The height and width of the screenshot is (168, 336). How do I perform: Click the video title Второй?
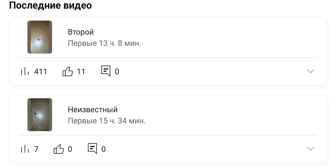pos(81,32)
